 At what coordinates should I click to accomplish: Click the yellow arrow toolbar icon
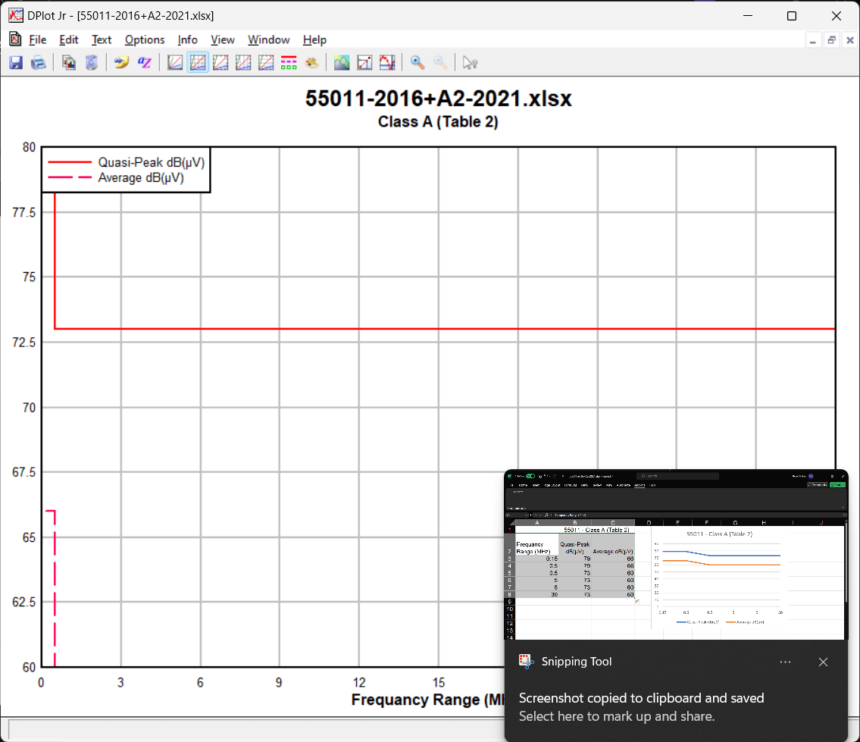(121, 63)
